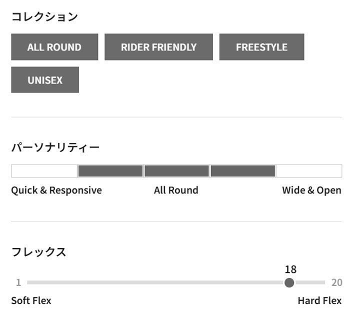Image resolution: width=355 pixels, height=327 pixels.
Task: Click the Wide & Open label
Action: pyautogui.click(x=312, y=190)
